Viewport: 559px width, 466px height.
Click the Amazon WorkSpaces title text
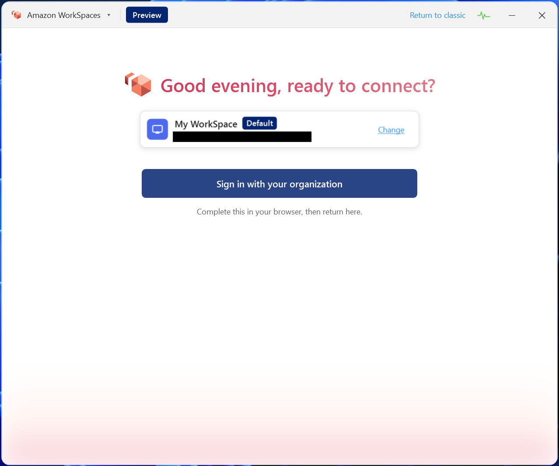click(64, 15)
